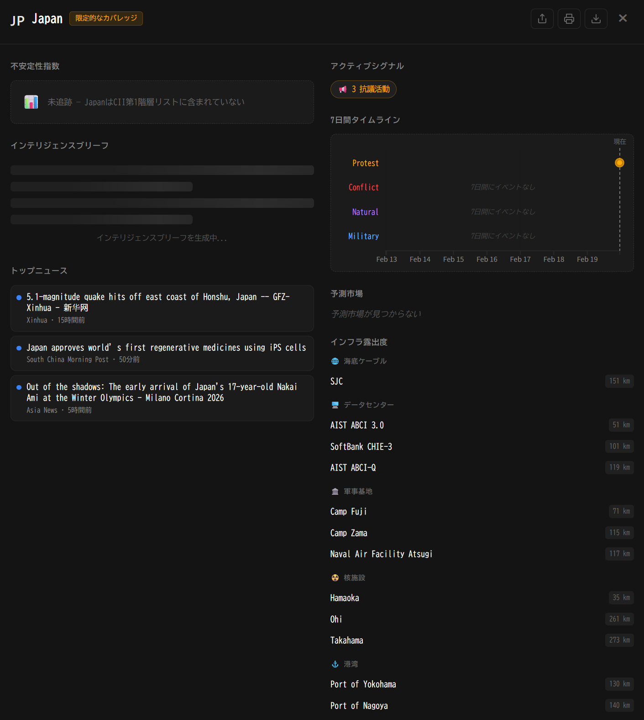Open the Nakai Ami Winter Olympics article

coord(162,392)
